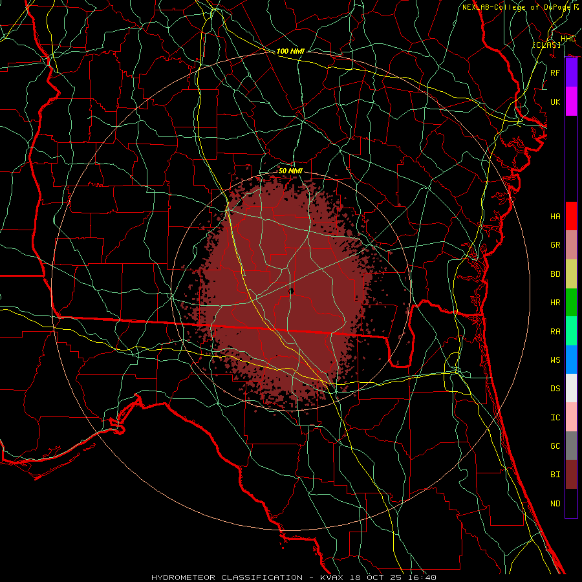
Task: Click the 'BI' legend label
Action: click(555, 475)
